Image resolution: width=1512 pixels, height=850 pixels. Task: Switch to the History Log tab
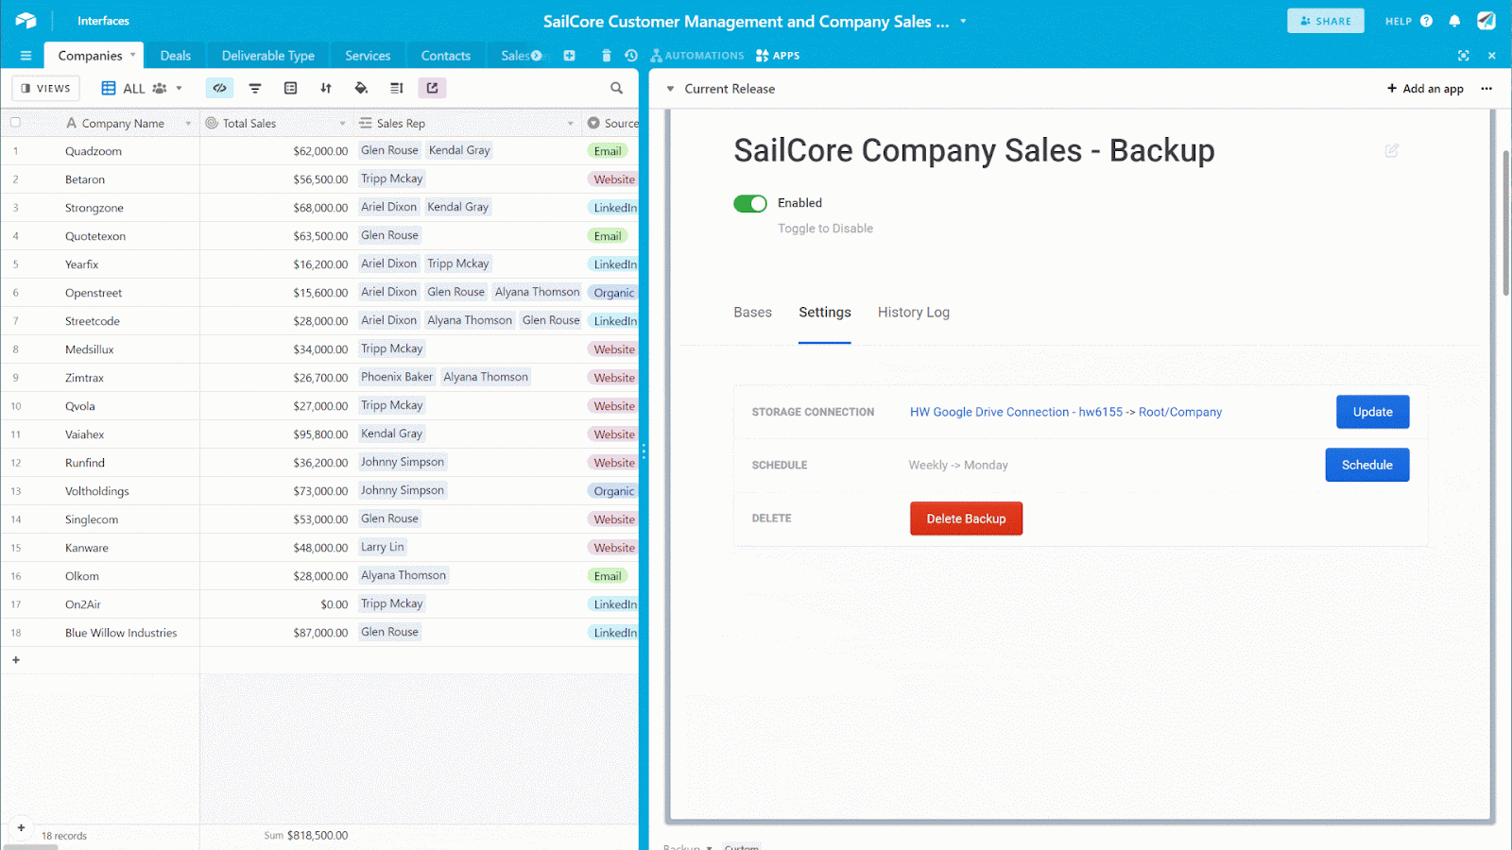pos(913,313)
